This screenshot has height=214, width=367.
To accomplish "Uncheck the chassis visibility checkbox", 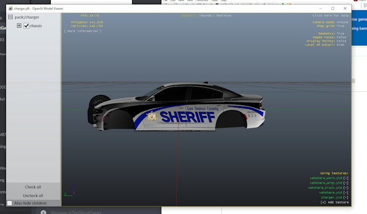I will pyautogui.click(x=26, y=26).
